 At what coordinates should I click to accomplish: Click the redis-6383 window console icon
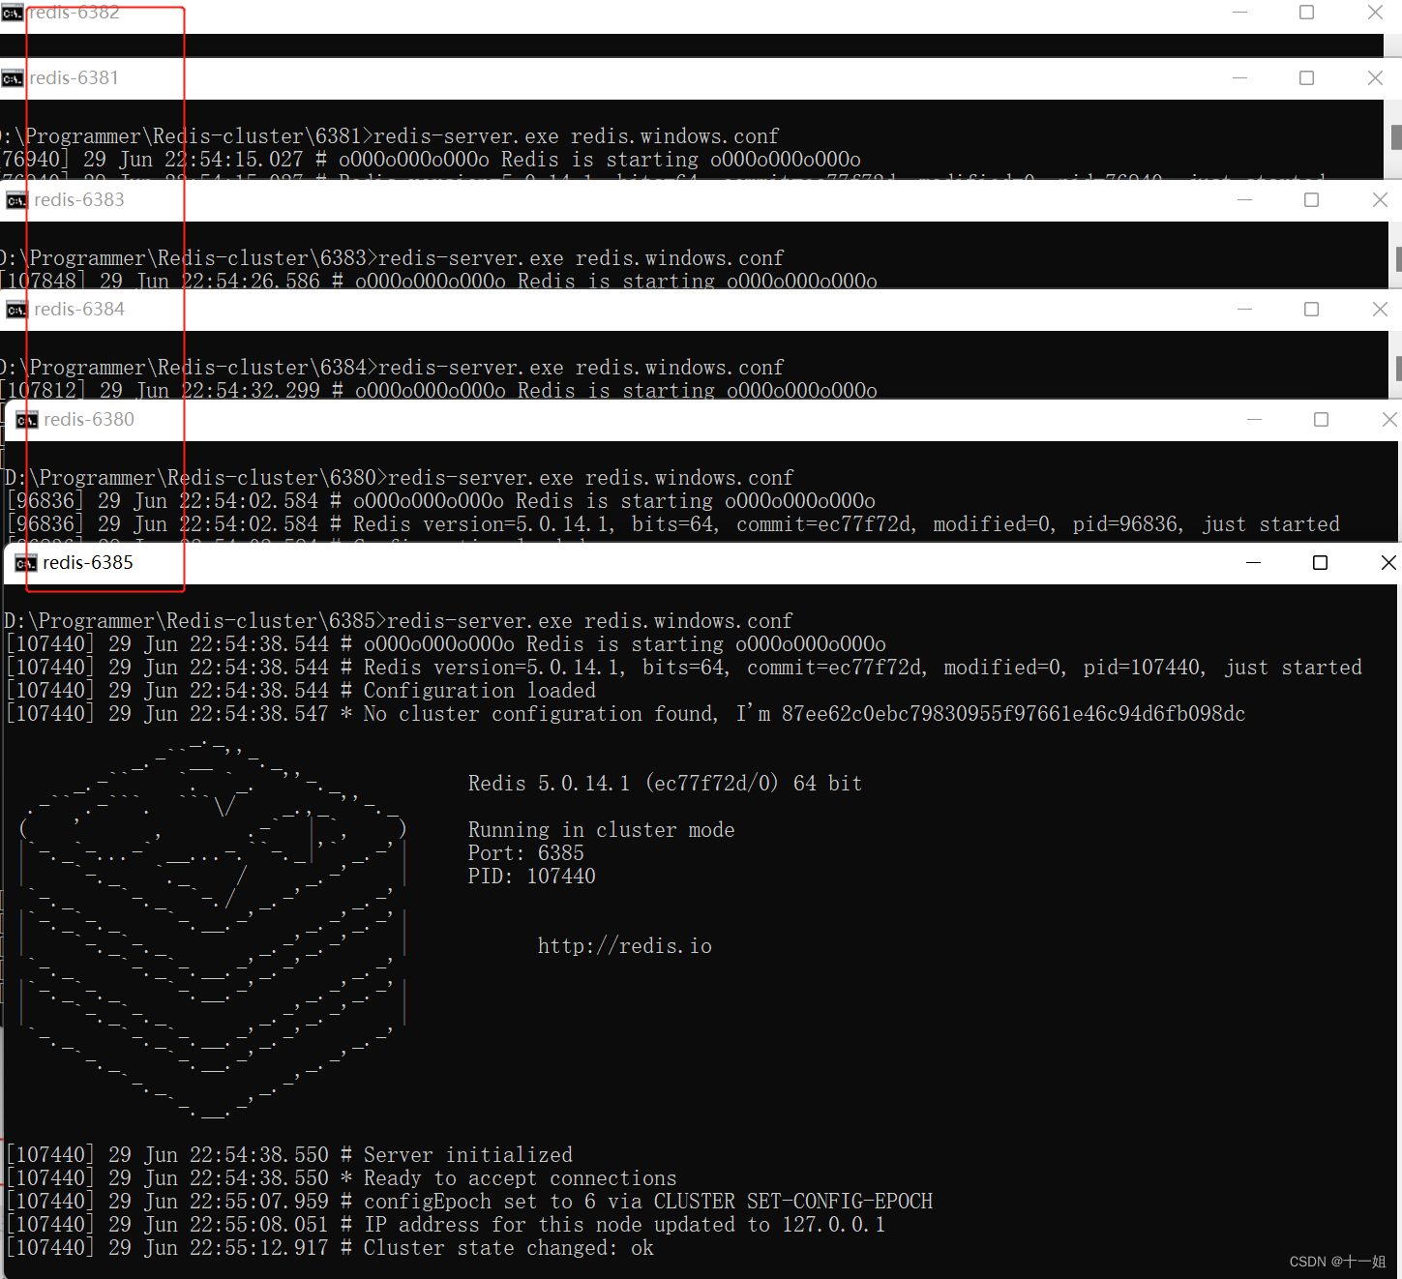click(x=16, y=200)
